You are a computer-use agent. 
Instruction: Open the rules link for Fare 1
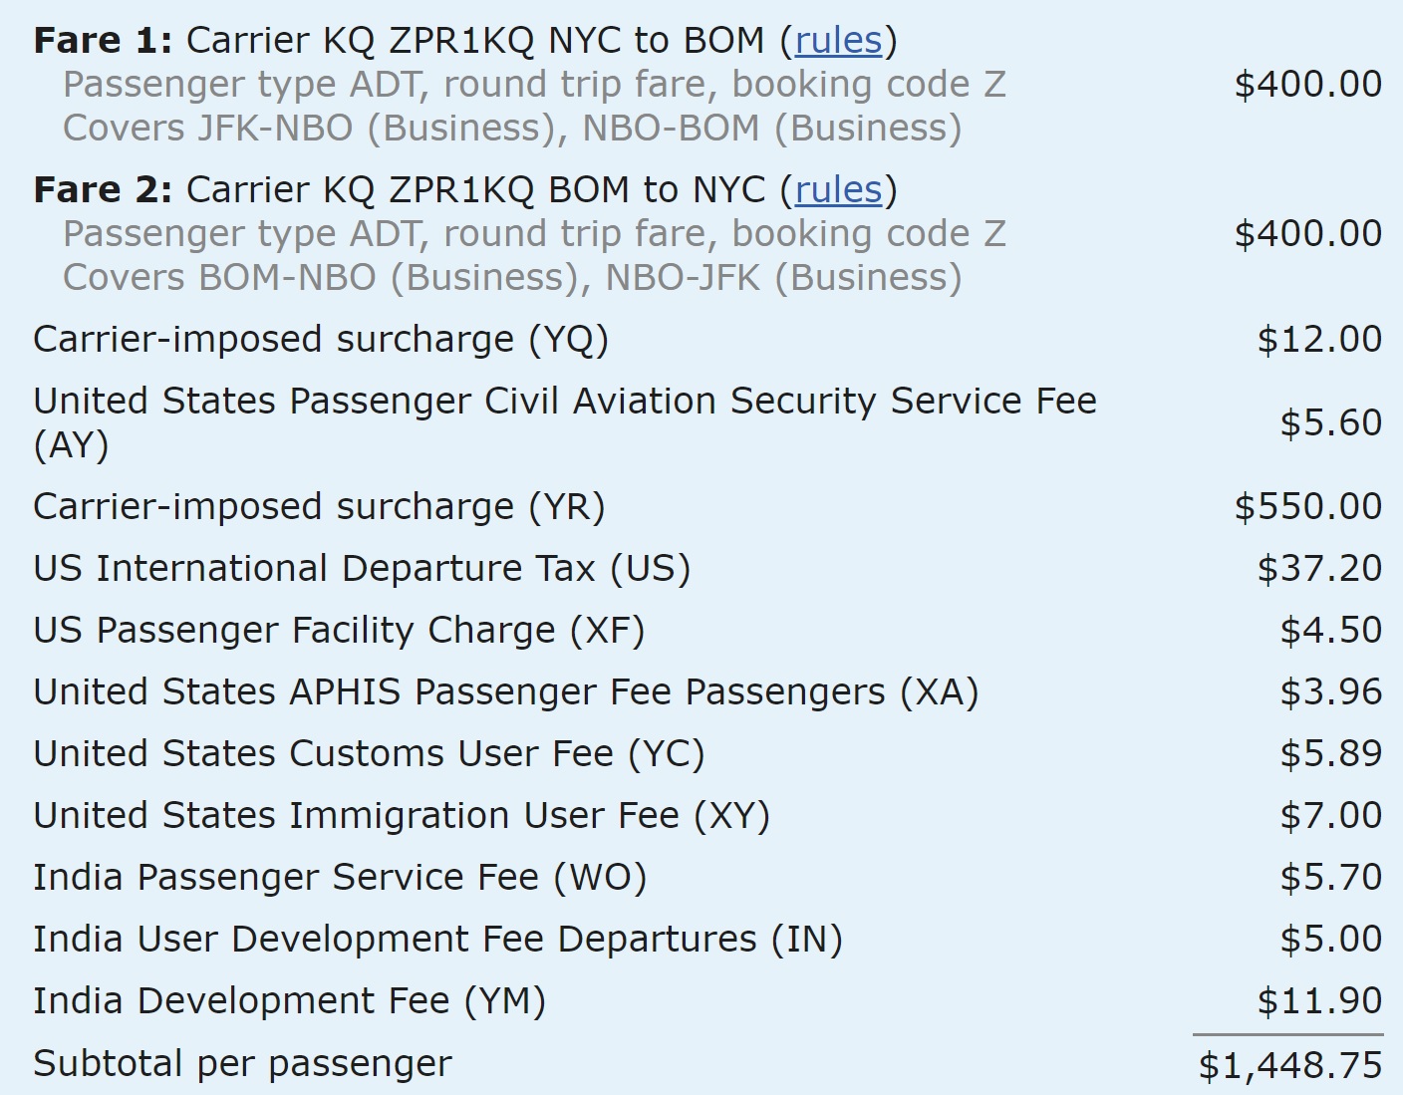click(839, 41)
